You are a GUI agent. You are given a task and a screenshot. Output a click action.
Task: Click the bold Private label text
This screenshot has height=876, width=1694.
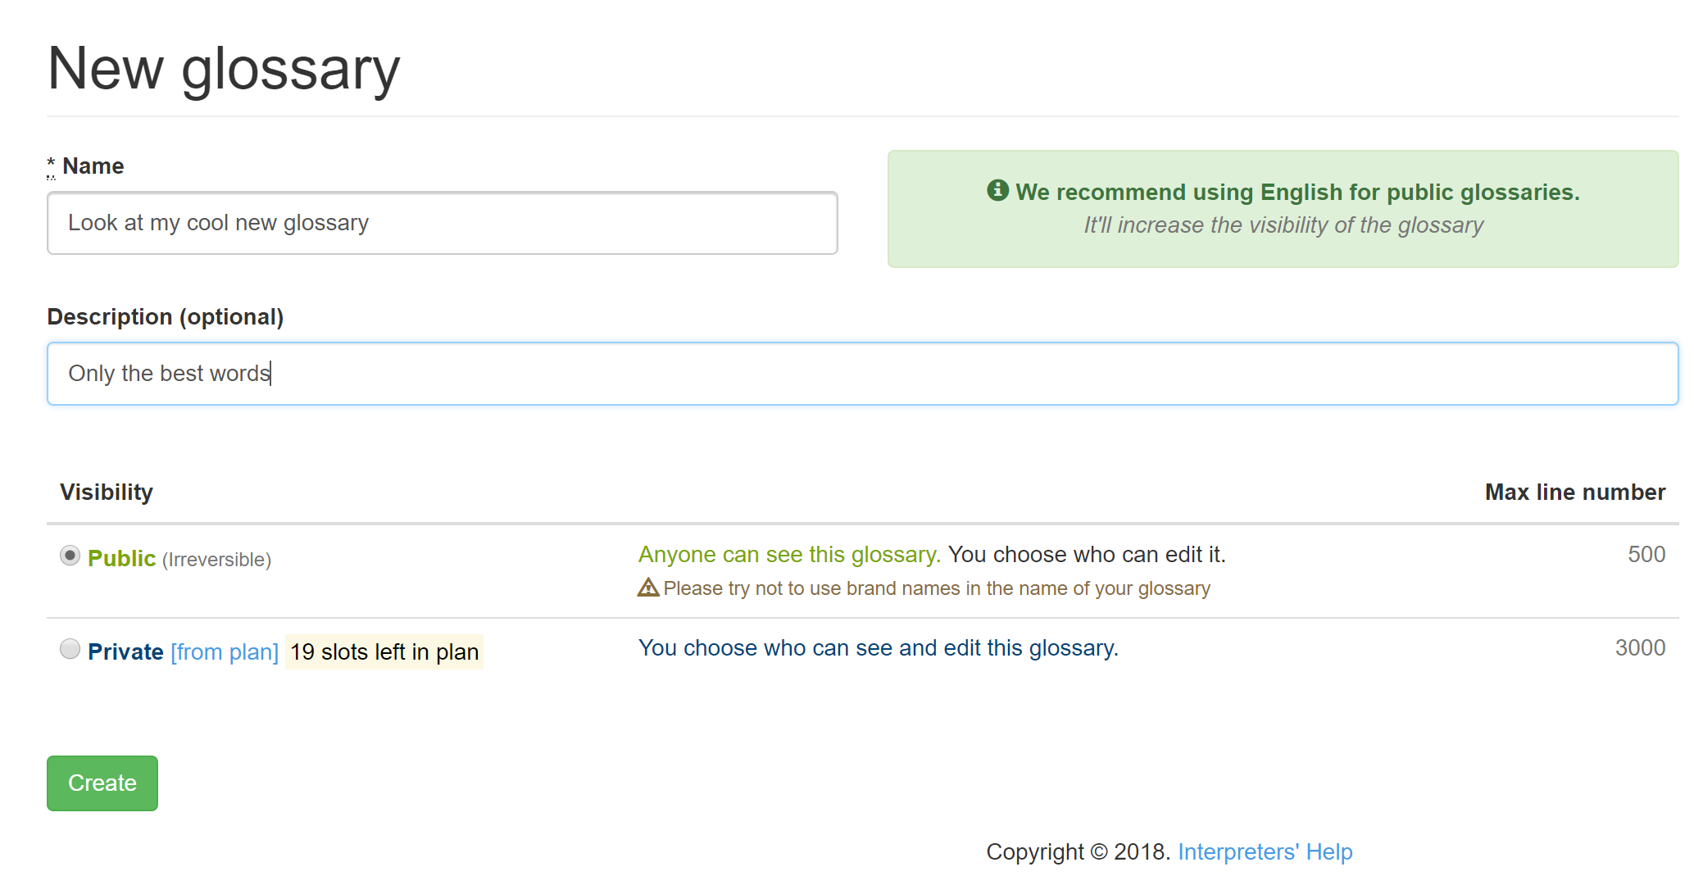click(125, 651)
